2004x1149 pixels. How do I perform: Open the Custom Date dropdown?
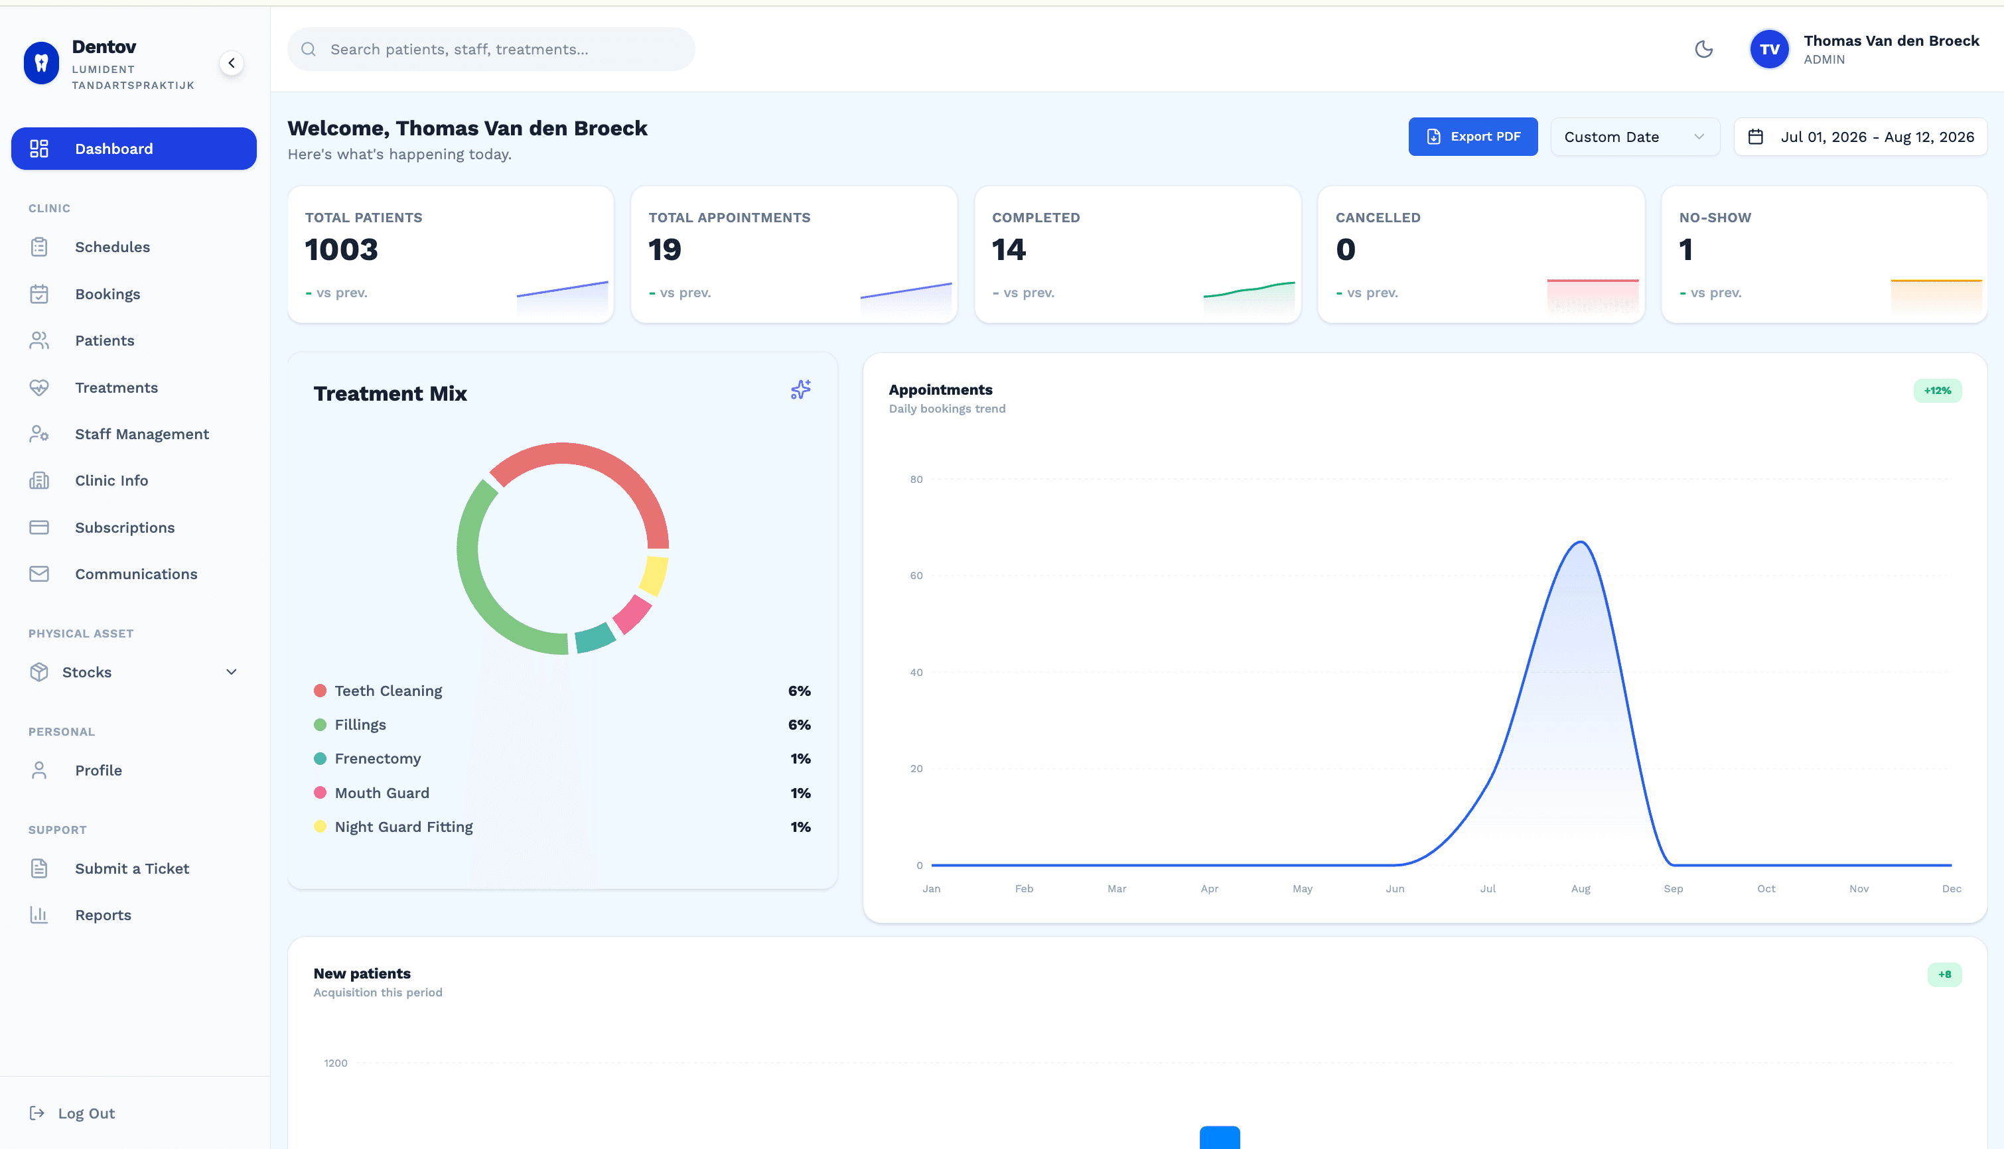1634,137
